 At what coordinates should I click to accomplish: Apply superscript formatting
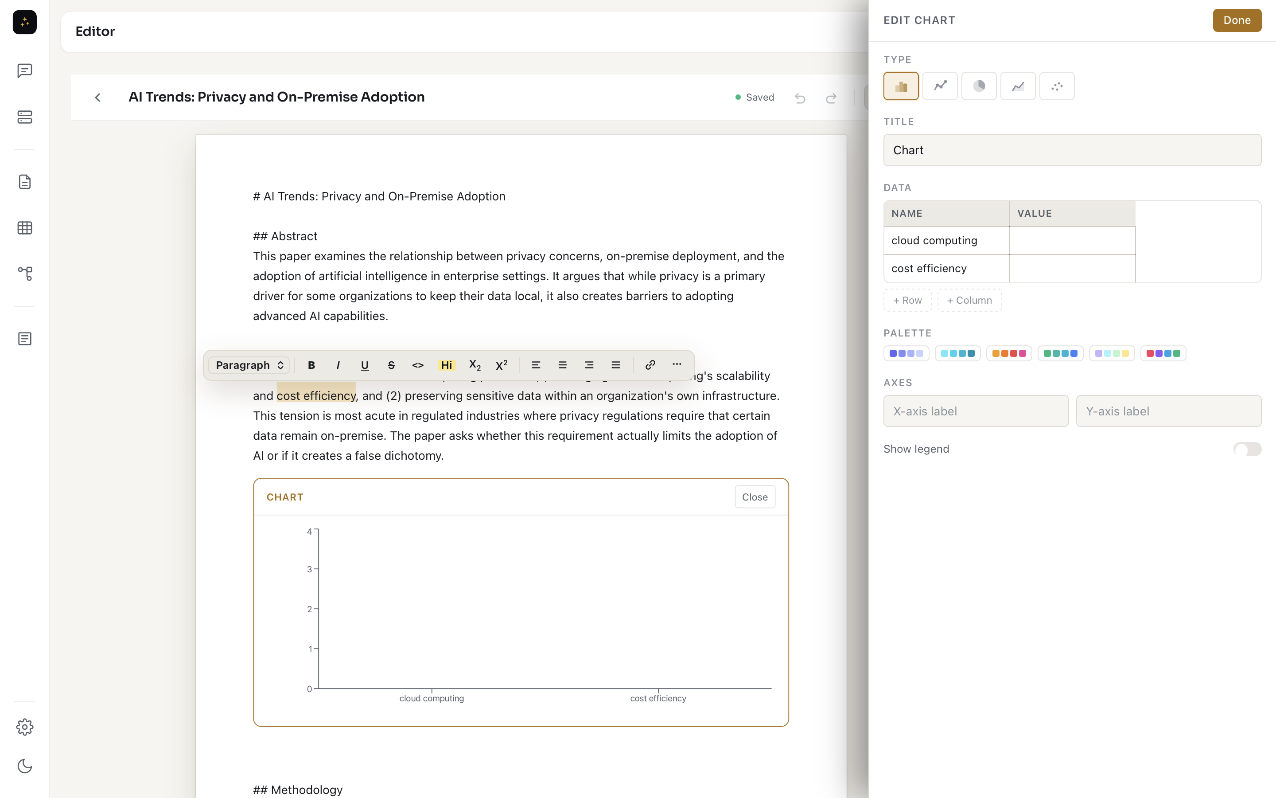502,365
